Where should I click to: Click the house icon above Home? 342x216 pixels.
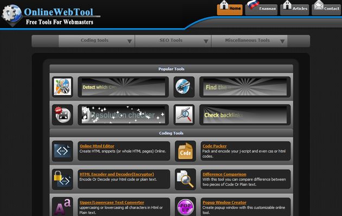pos(224,4)
